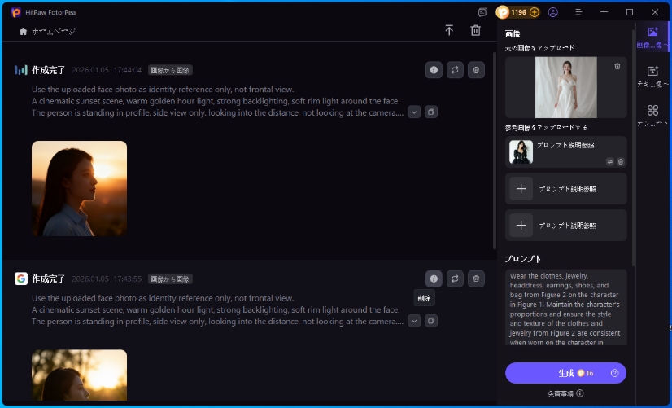672x408 pixels.
Task: Open the templates tab in sidebar
Action: point(652,116)
